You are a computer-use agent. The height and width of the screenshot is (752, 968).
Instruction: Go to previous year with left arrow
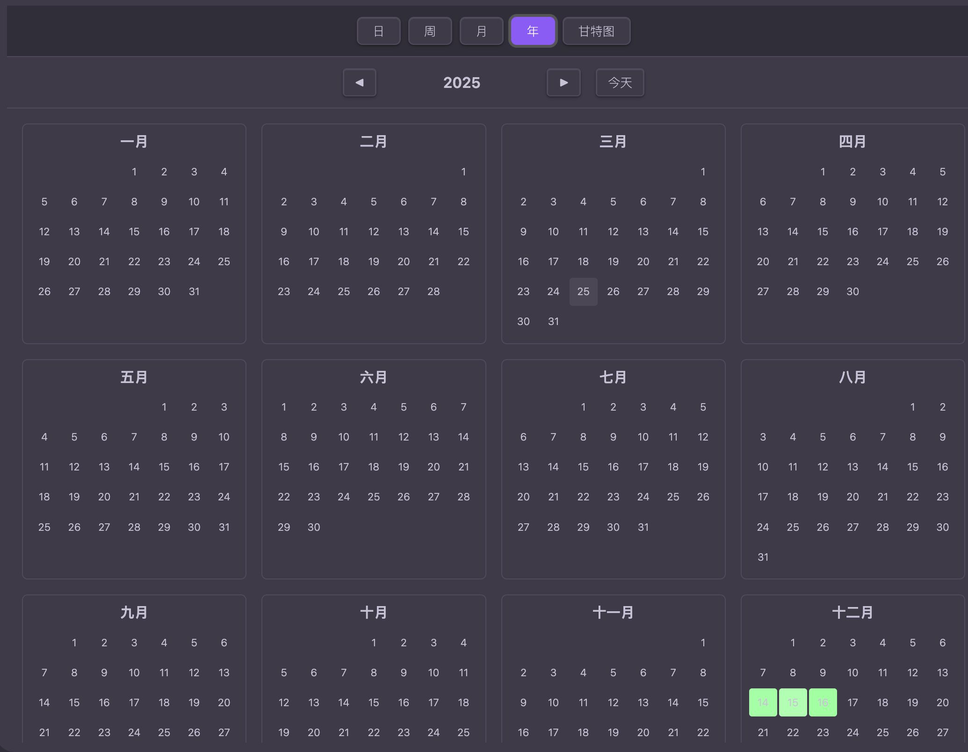coord(359,83)
